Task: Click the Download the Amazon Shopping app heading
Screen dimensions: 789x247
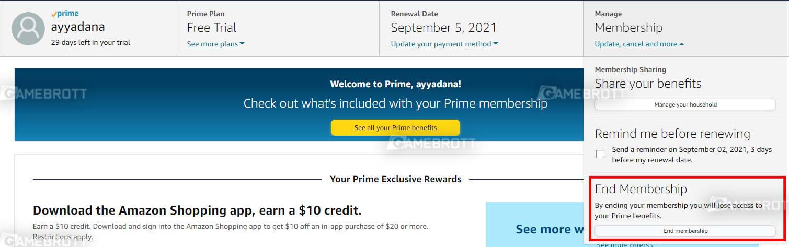Action: click(197, 211)
